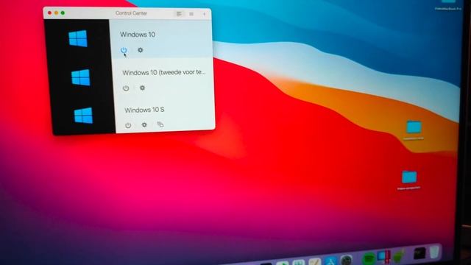Select the Windows 10 (tweede voor te... thumbnail

[x=81, y=77]
